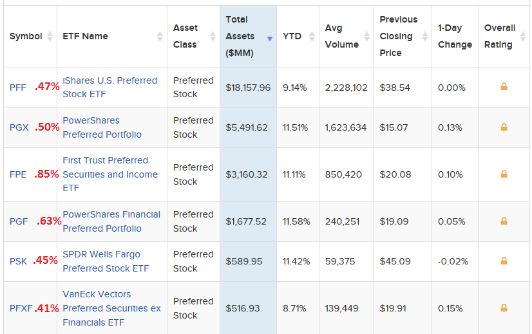Click the lock icon in PSK row
The image size is (532, 334).
tap(504, 261)
